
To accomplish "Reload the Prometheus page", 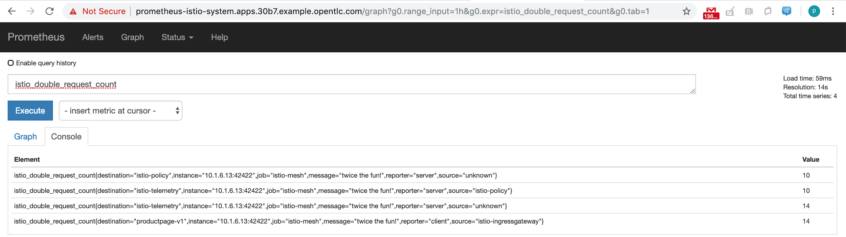I will tap(50, 11).
